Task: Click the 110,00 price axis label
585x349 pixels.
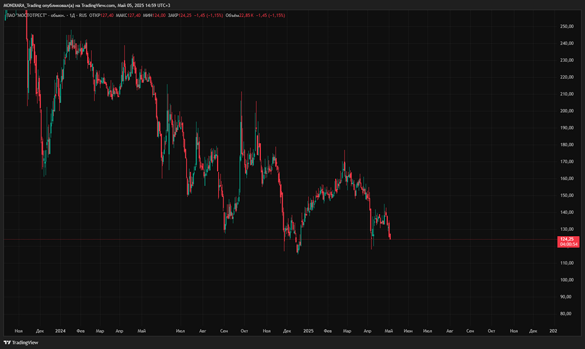Action: pos(567,263)
